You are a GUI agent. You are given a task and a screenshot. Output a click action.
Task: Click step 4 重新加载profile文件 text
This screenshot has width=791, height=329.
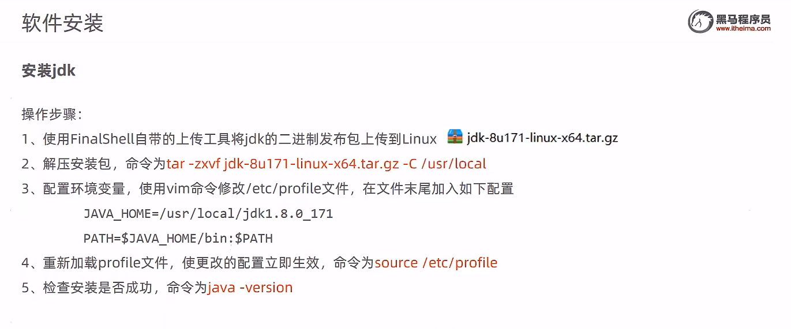106,263
